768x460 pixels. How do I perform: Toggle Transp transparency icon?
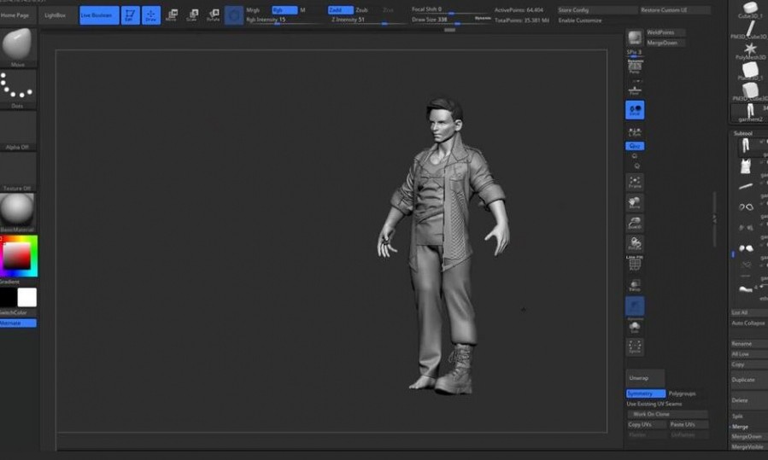635,285
